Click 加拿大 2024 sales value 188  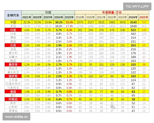(x=133, y=57)
